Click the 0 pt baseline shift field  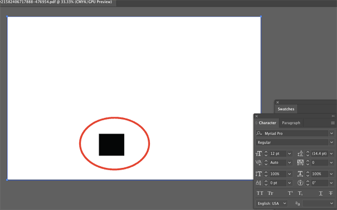(277, 183)
